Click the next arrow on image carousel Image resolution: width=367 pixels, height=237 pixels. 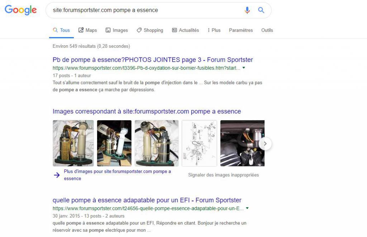pos(265,144)
